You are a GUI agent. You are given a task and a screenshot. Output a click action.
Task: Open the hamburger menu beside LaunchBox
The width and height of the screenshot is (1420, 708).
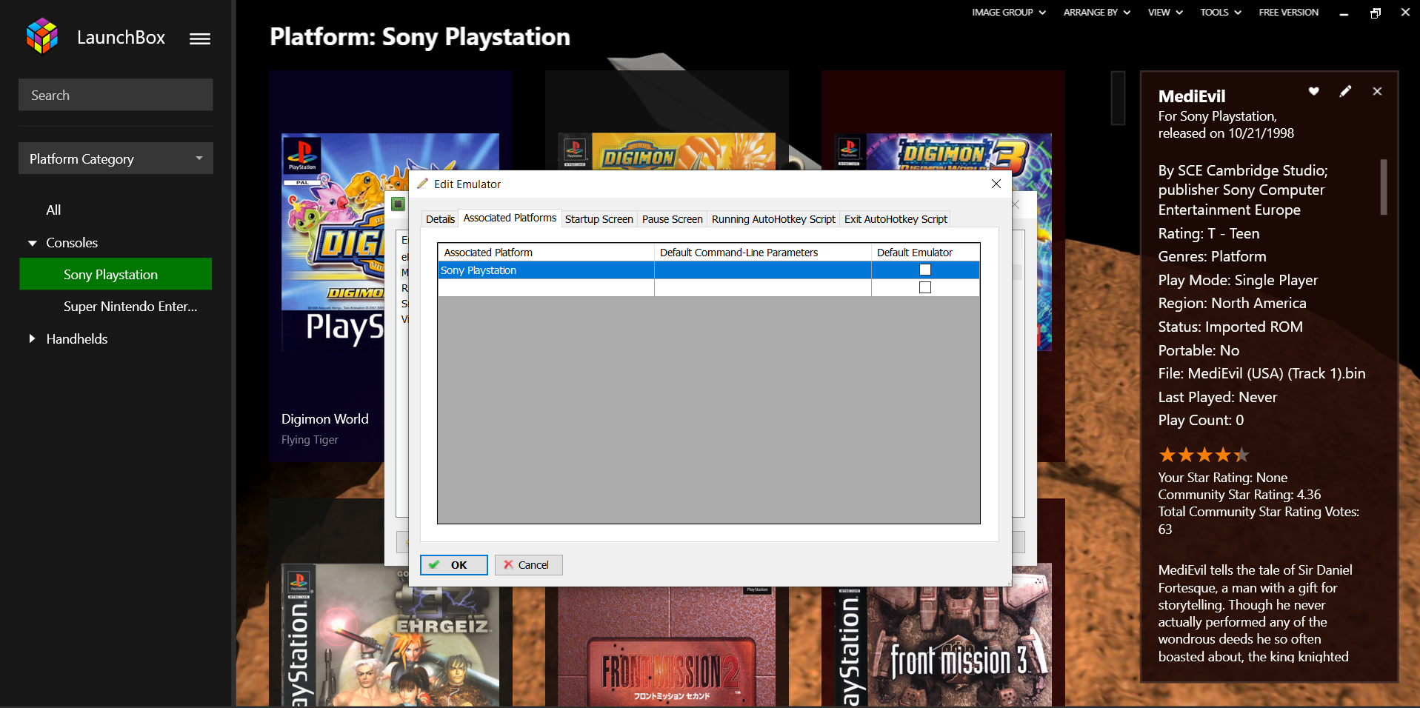[200, 39]
